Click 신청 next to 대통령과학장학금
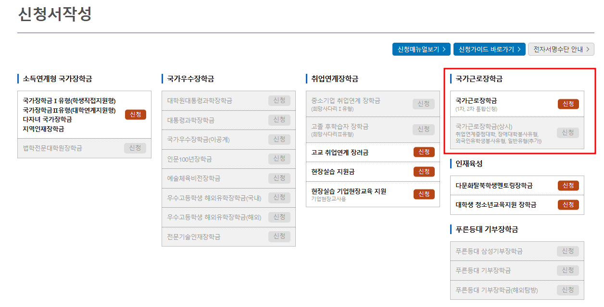Image resolution: width=604 pixels, height=307 pixels. 279,120
